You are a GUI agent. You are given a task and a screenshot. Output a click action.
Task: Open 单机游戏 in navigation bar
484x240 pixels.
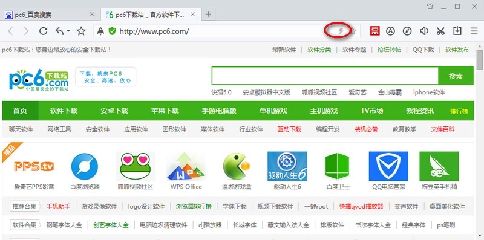click(x=273, y=111)
